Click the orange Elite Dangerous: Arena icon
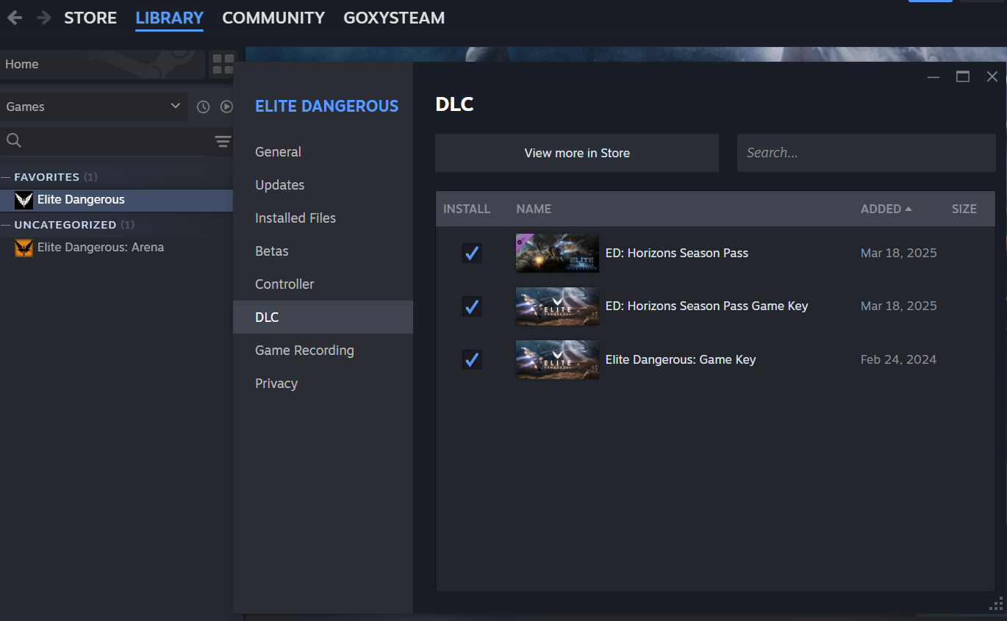Image resolution: width=1007 pixels, height=621 pixels. (24, 248)
